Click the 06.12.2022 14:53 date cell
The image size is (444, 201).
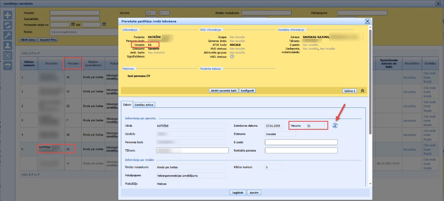click(388, 163)
